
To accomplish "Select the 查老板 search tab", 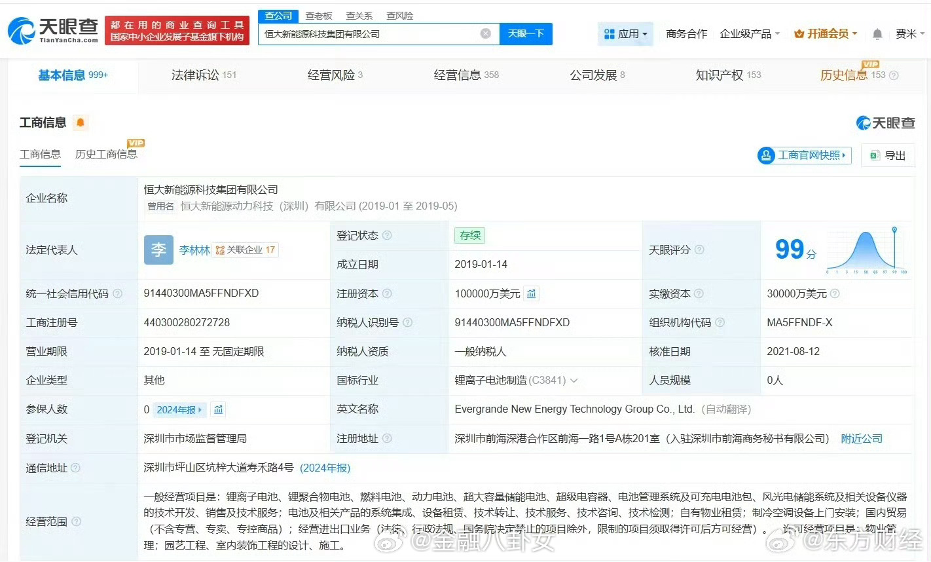I will click(319, 15).
